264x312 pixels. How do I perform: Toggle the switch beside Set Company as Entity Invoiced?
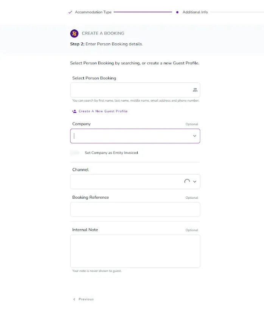(x=75, y=153)
